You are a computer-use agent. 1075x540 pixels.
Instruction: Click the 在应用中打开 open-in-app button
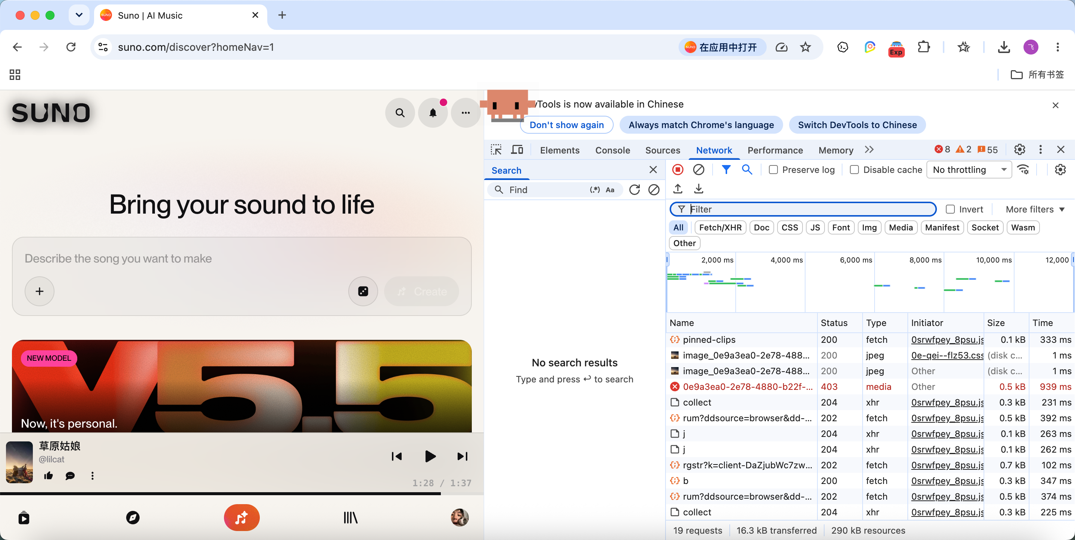[722, 47]
